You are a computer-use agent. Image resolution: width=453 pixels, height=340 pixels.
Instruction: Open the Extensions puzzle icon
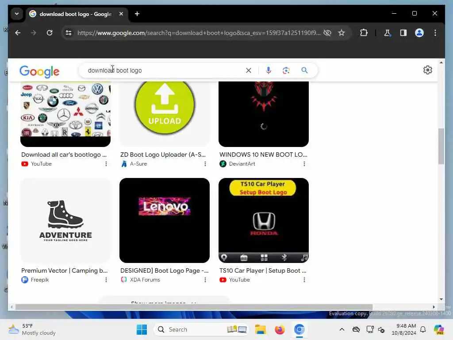364,33
